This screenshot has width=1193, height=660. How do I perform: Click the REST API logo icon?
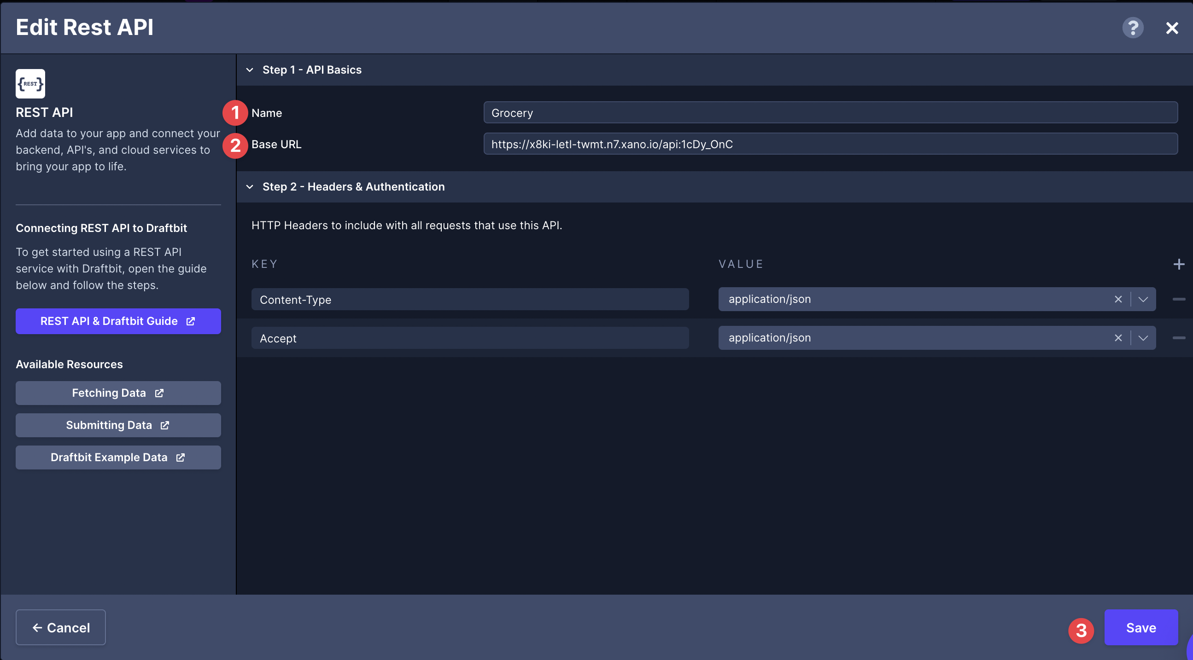click(30, 84)
